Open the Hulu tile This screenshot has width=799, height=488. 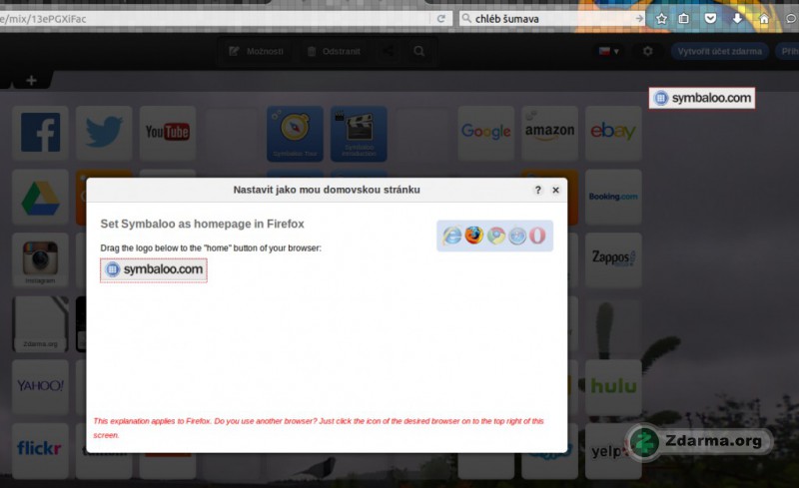coord(613,387)
